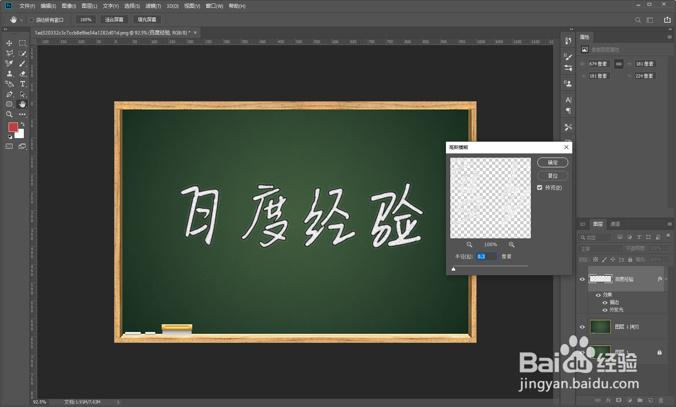676x407 pixels.
Task: Toggle visibility of the 描边 effect
Action: pyautogui.click(x=605, y=302)
